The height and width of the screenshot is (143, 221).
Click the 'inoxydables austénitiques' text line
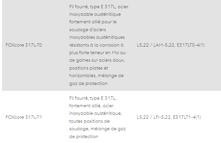tap(97, 37)
